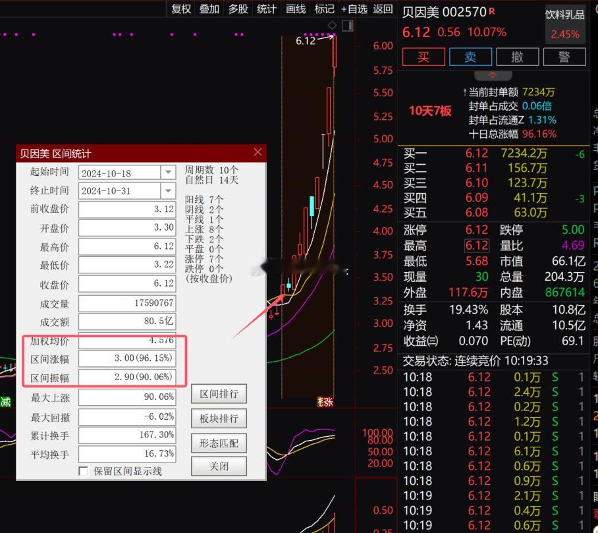Screen dimensions: 598x533
Task: Click the 终止时间 date field 2024-10-31
Action: (x=119, y=191)
